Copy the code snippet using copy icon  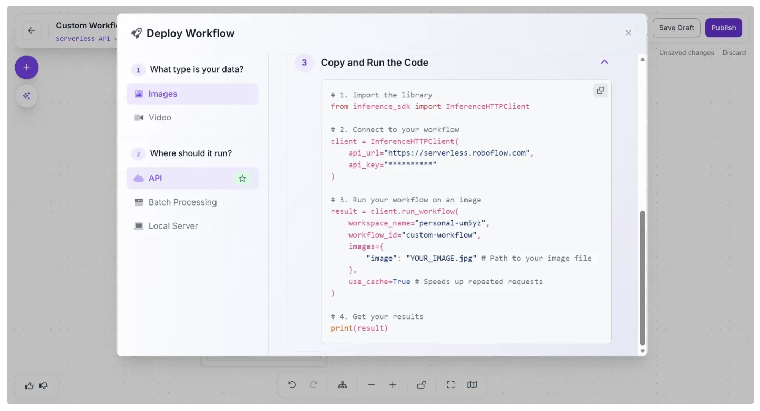coord(600,90)
